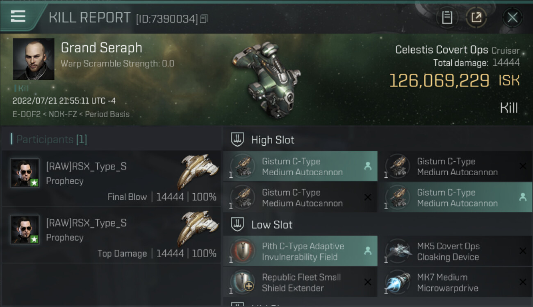
Task: View Final Blow participant RSX_Type_S portrait
Action: coord(25,173)
